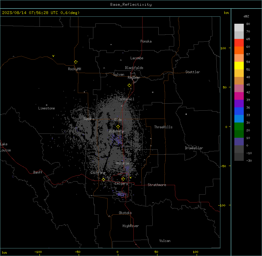Click the white caret marker southwest of Ponoka
262x256 pixels.
point(111,45)
